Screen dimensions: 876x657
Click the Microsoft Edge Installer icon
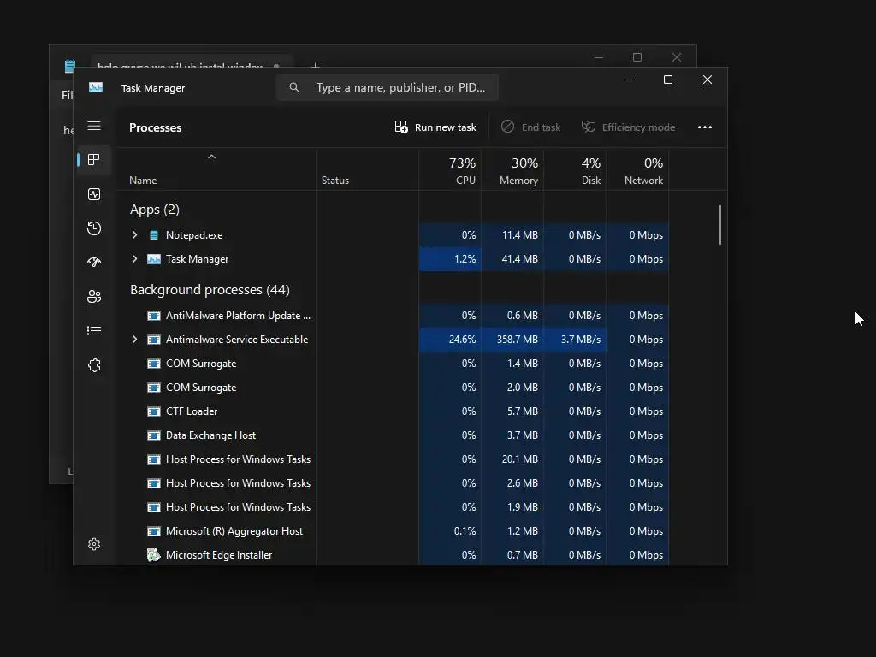click(153, 554)
